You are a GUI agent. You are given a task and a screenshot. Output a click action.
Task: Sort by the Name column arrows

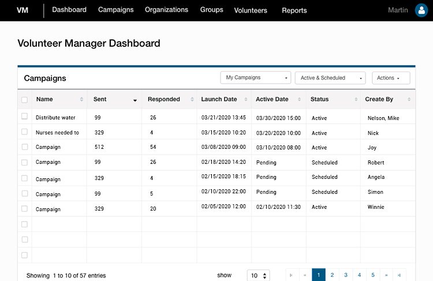81,99
